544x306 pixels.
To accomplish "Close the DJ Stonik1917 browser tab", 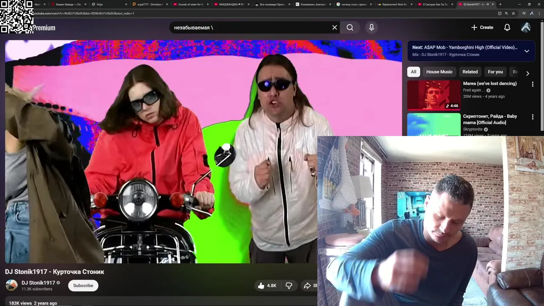I will click(493, 4).
